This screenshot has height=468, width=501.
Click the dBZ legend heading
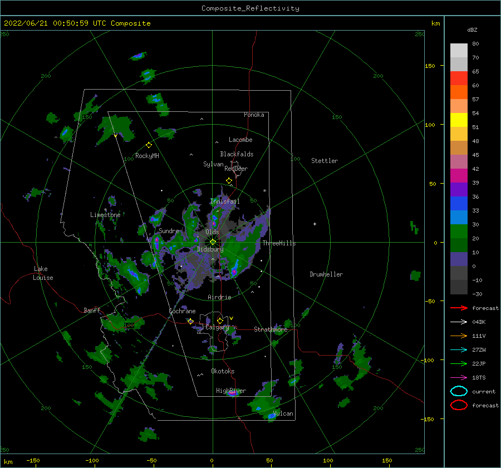(x=472, y=29)
